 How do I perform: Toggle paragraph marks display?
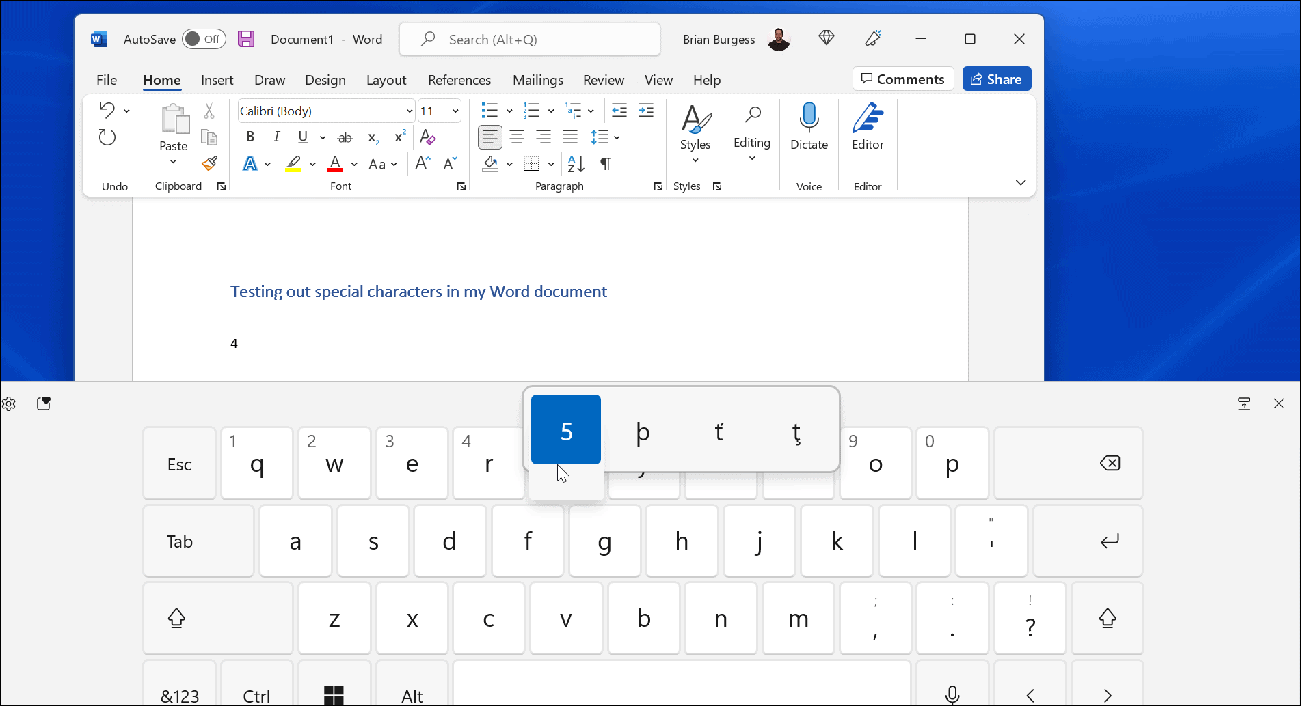[x=604, y=164]
